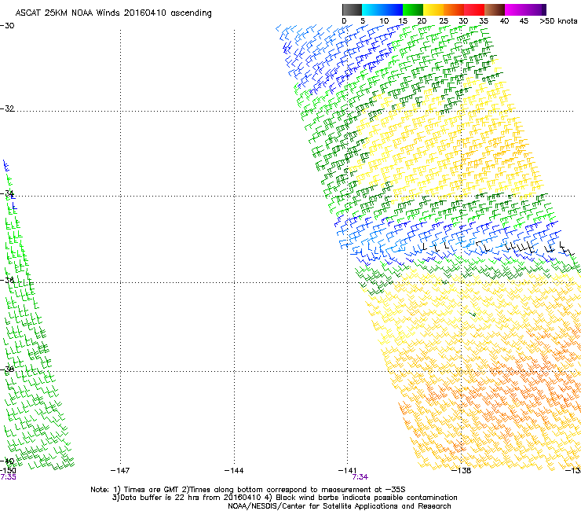Click the title "ASCAT 25KM NOAA Winds 20160410 ascending"
The width and height of the screenshot is (581, 511).
pyautogui.click(x=113, y=13)
